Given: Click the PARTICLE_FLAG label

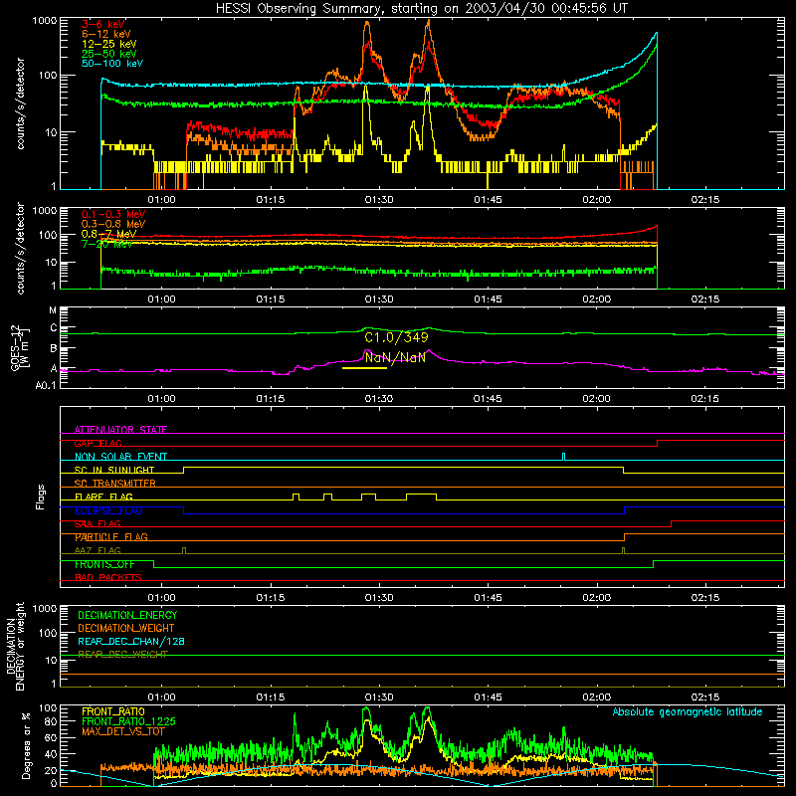Looking at the screenshot, I should (111, 537).
